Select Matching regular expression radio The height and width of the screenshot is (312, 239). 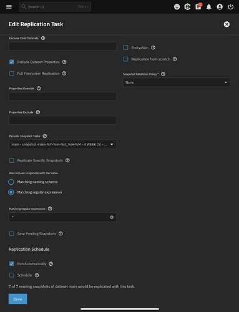coord(11,192)
